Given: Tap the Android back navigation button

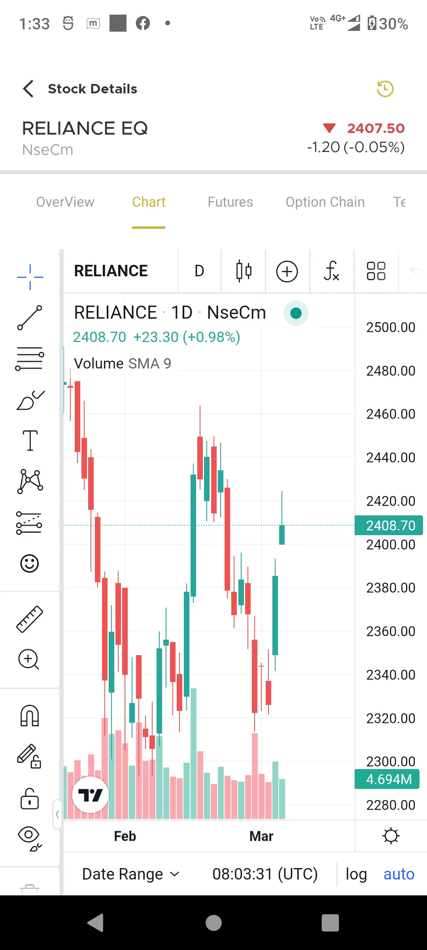Looking at the screenshot, I should (96, 923).
